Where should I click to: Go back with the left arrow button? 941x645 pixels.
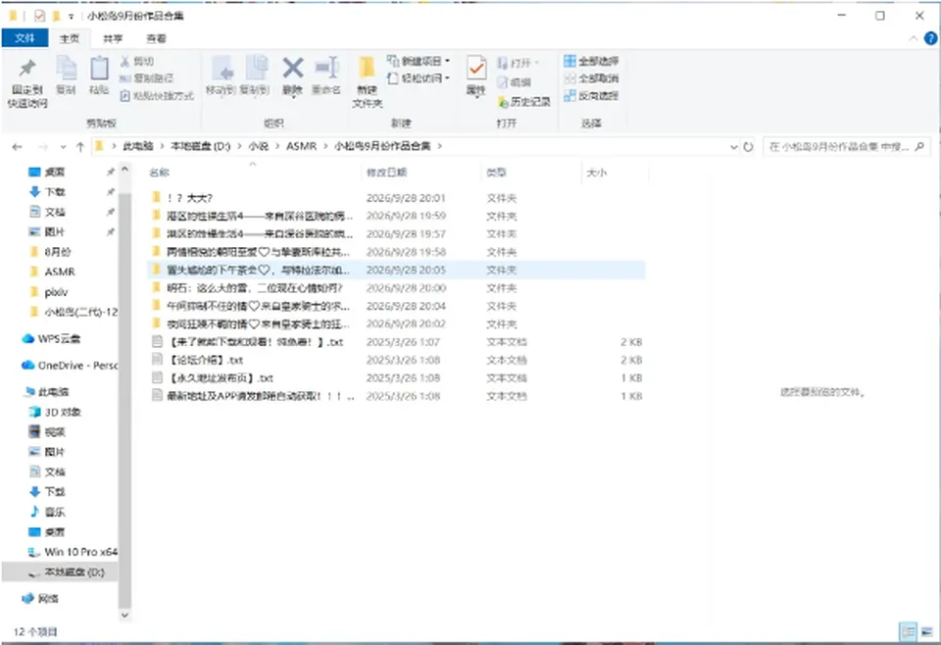tap(17, 146)
